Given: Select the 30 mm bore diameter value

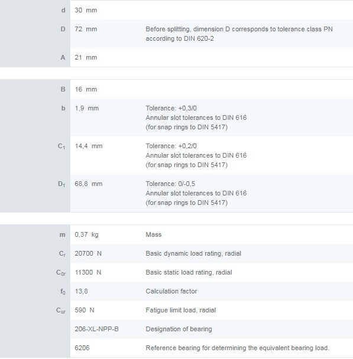Looking at the screenshot, I should pos(86,10).
